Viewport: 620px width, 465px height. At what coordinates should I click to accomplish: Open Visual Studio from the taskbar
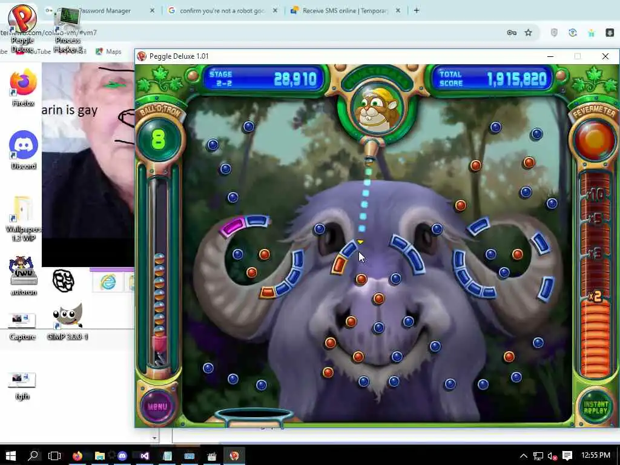pos(145,456)
